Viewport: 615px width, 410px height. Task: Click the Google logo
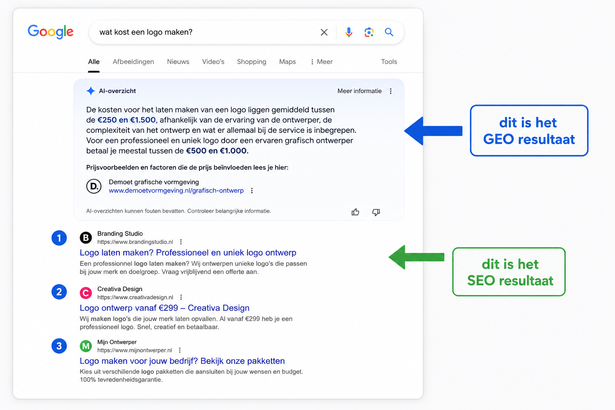tap(50, 32)
